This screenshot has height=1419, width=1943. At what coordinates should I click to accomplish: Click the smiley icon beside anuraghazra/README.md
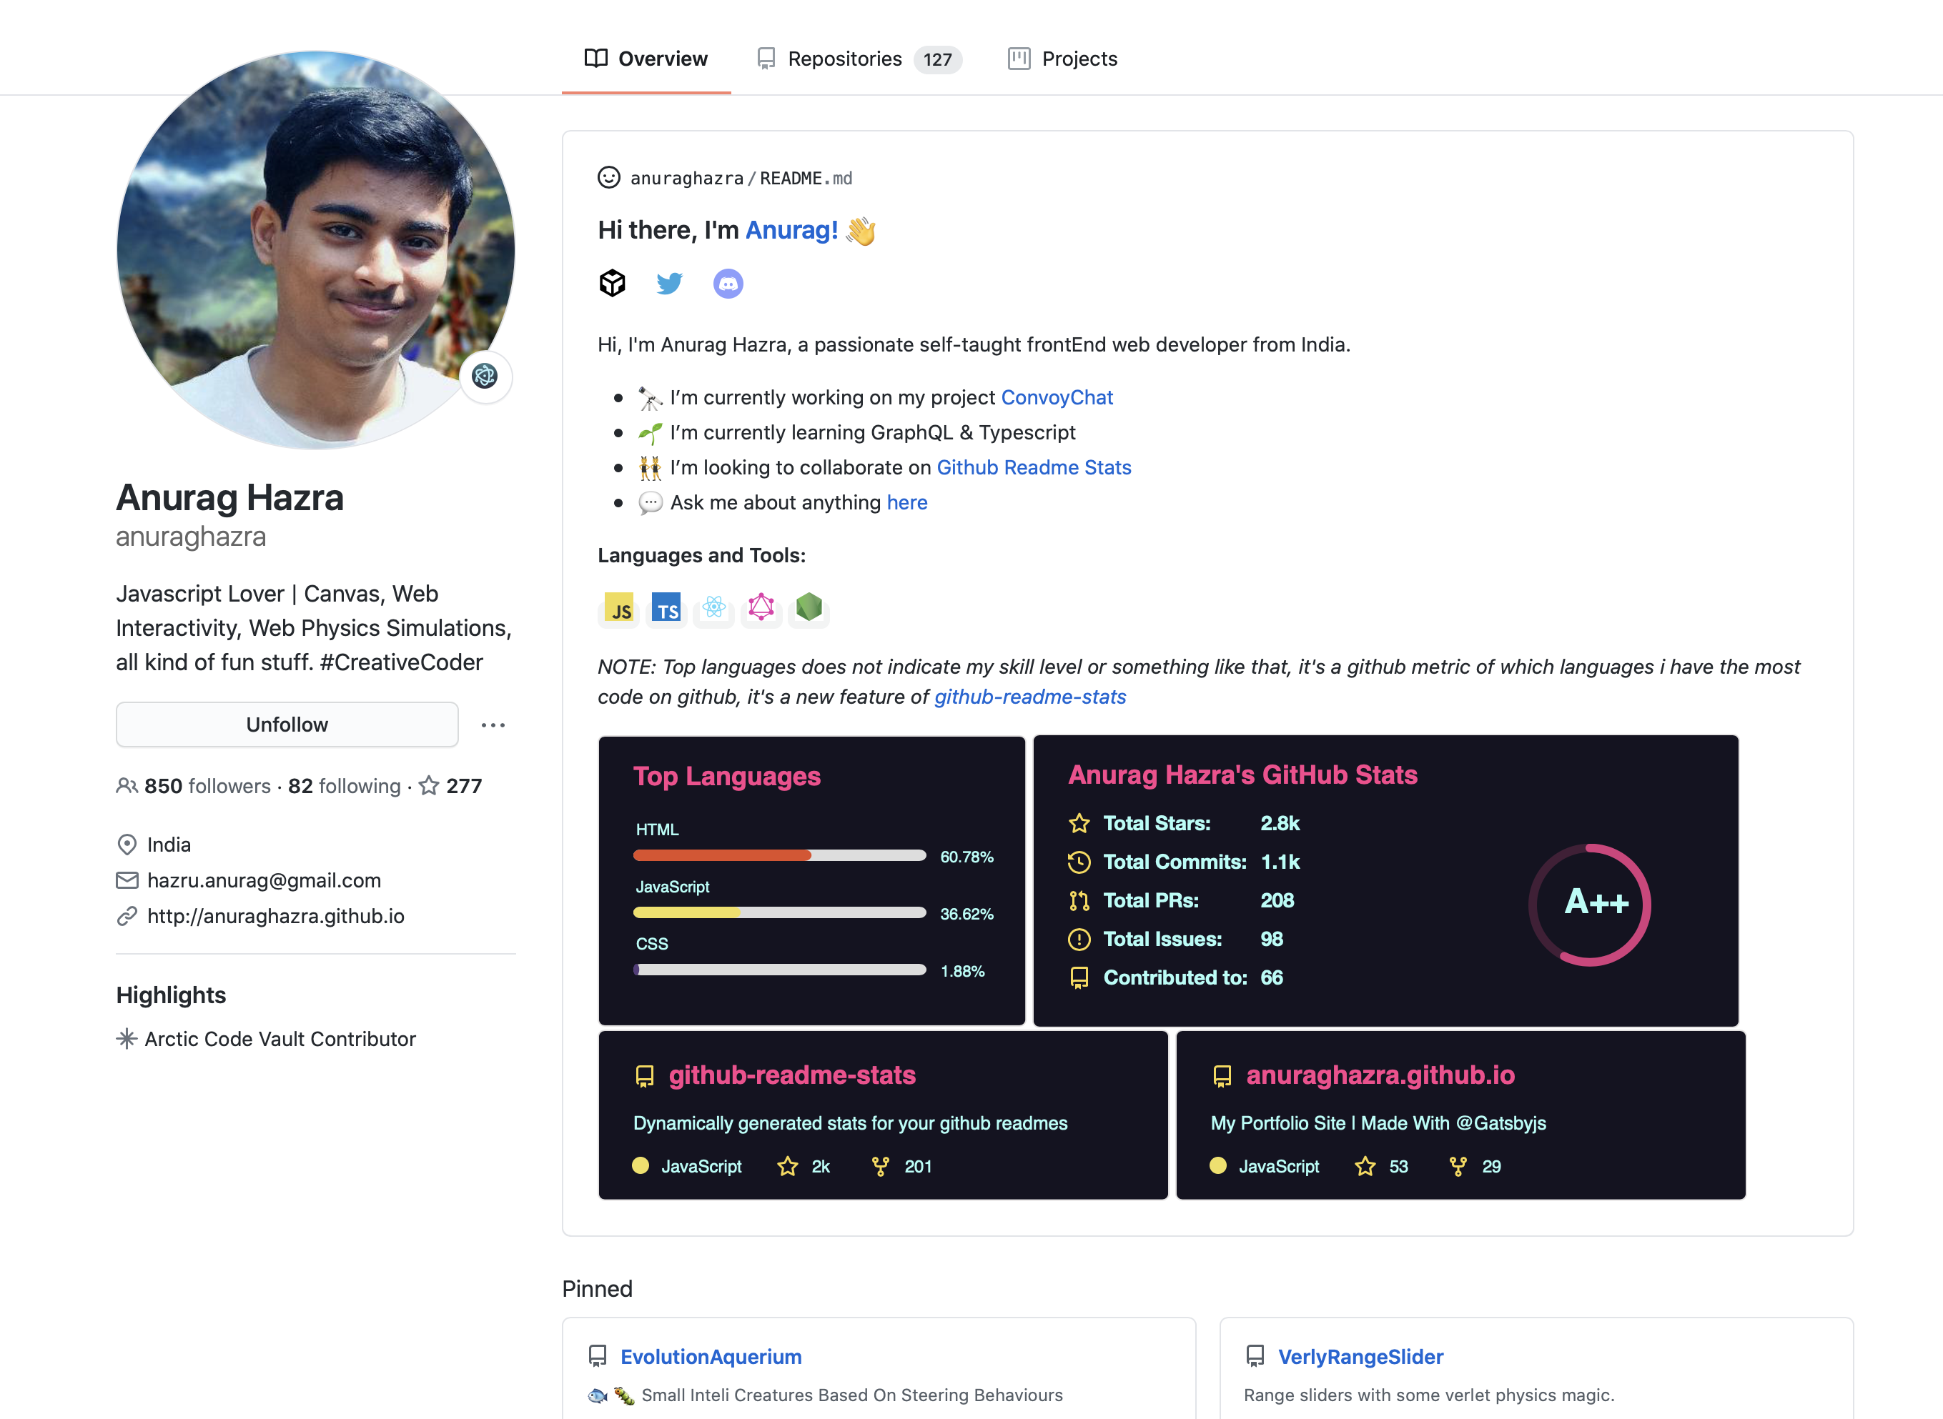pos(608,178)
